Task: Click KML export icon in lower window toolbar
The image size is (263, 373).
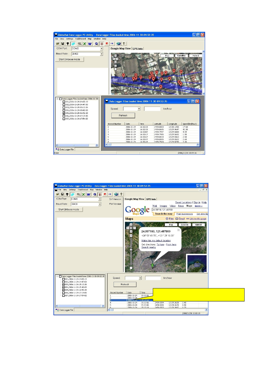Action: 79,195
